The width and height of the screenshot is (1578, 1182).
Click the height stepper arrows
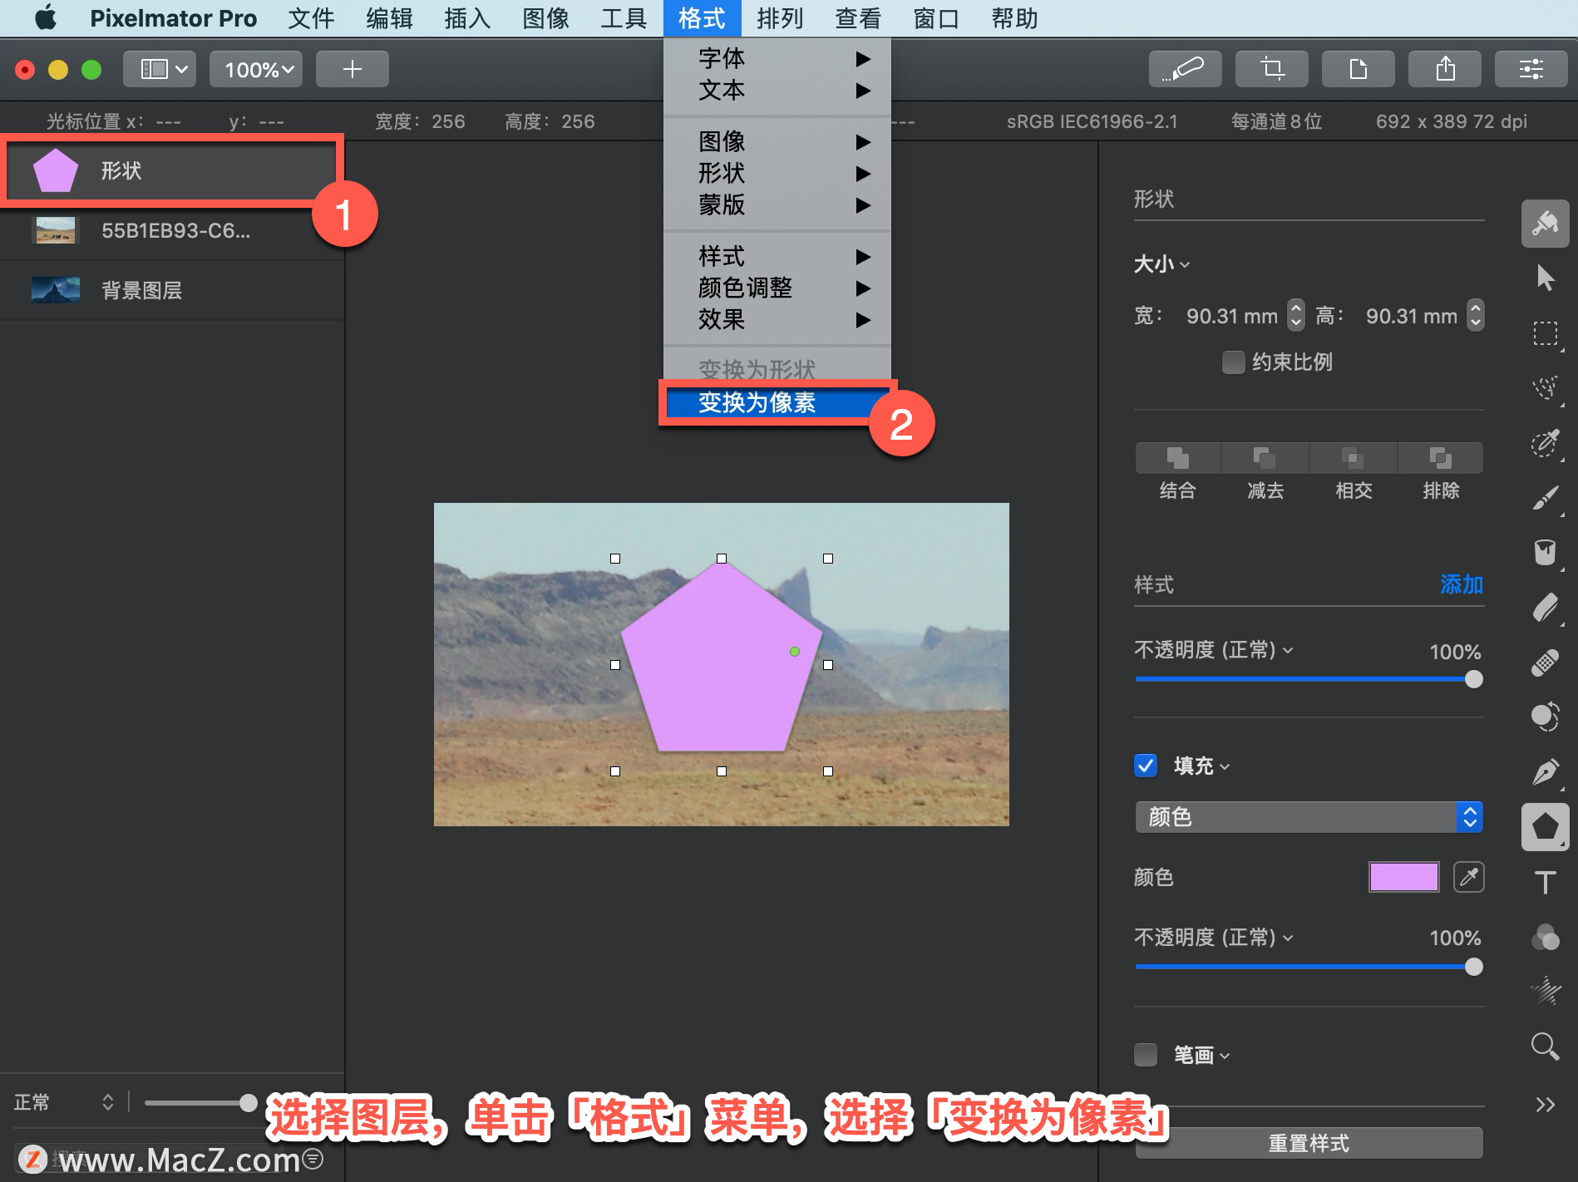[1475, 315]
